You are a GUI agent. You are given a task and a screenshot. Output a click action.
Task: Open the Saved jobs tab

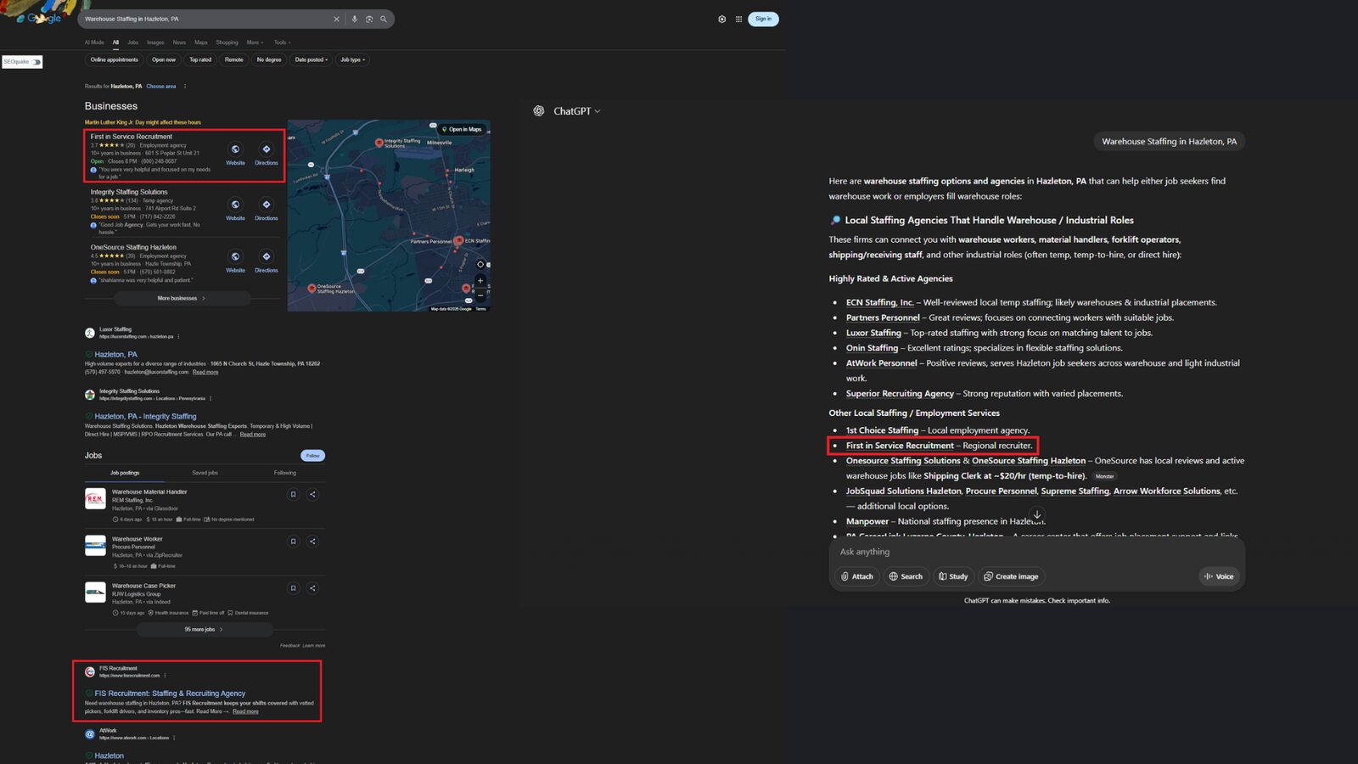[205, 473]
